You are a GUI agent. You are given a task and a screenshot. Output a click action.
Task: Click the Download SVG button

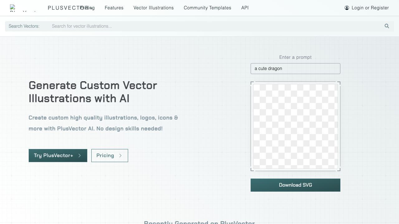pyautogui.click(x=295, y=185)
